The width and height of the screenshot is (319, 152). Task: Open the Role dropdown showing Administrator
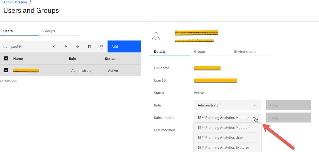point(227,105)
